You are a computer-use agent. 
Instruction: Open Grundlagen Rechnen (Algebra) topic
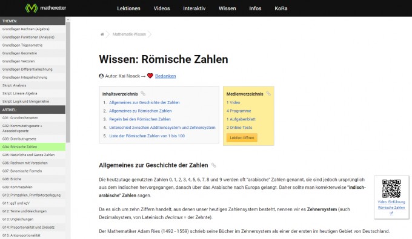[x=33, y=29]
